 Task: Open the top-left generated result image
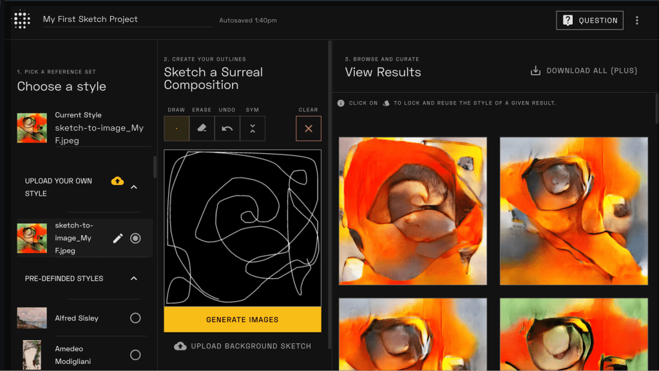click(413, 211)
